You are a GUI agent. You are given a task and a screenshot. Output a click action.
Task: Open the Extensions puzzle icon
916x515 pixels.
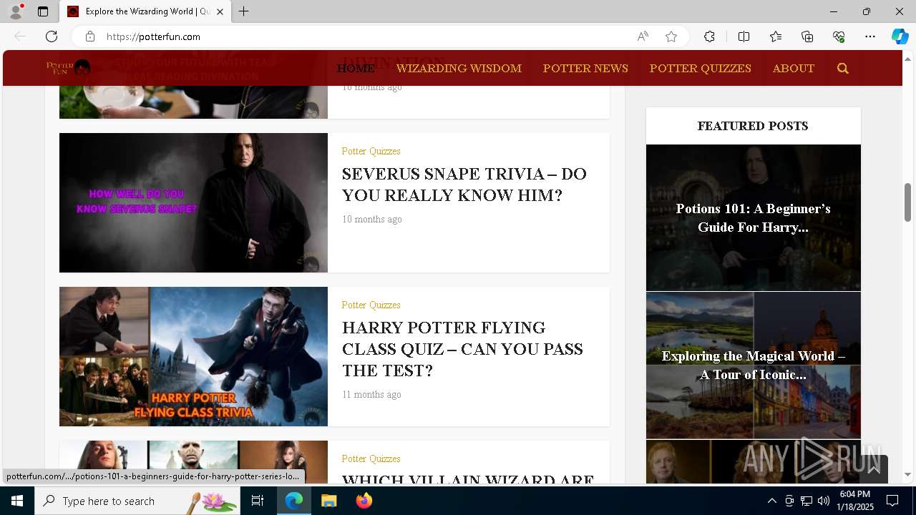click(709, 36)
